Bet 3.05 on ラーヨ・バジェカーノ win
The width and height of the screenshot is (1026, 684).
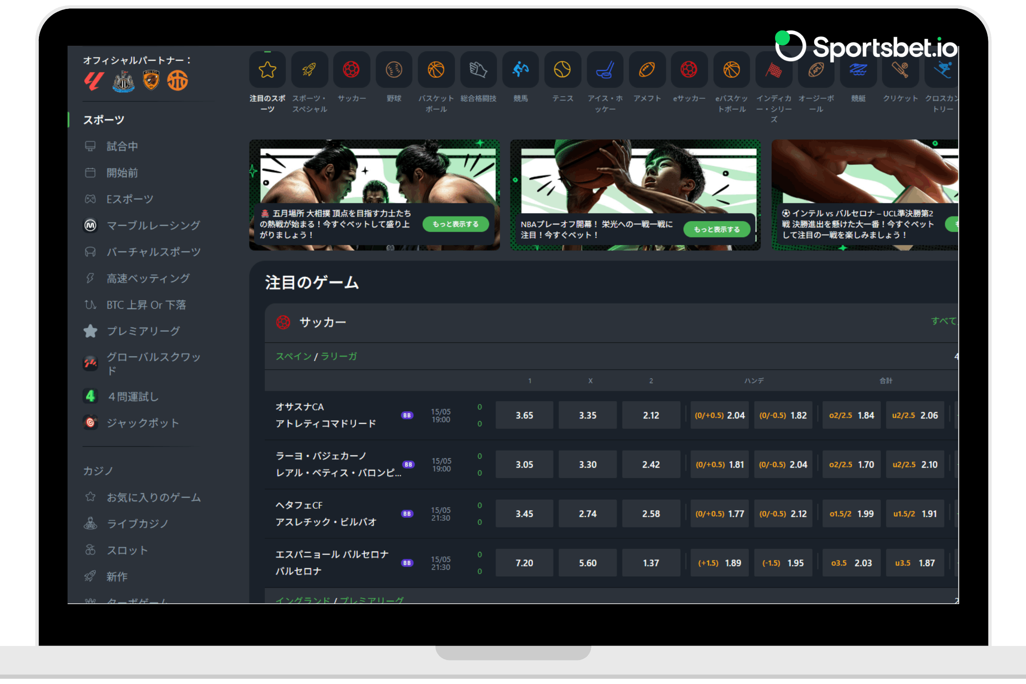tap(525, 465)
